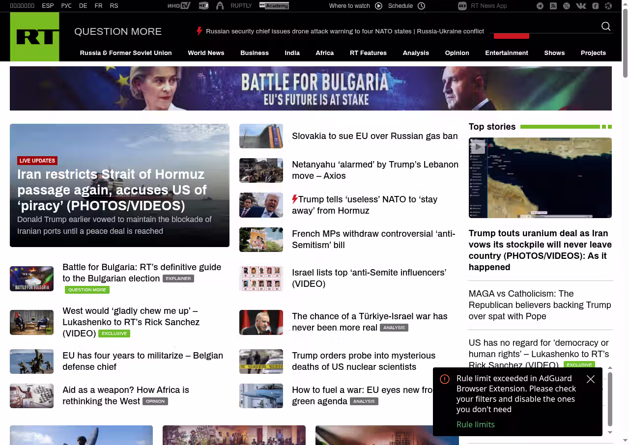629x445 pixels.
Task: Click the RT green logo
Action: click(34, 37)
